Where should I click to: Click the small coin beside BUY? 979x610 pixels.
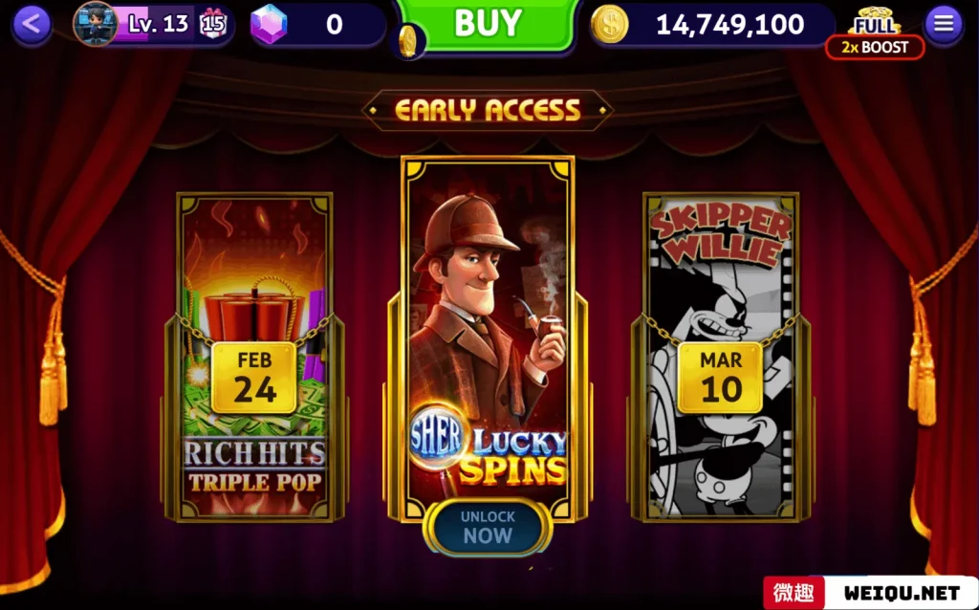(407, 41)
